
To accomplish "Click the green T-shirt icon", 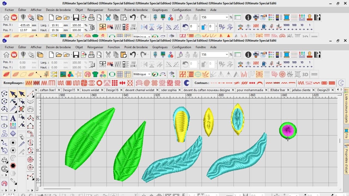I will pyautogui.click(x=95, y=74).
